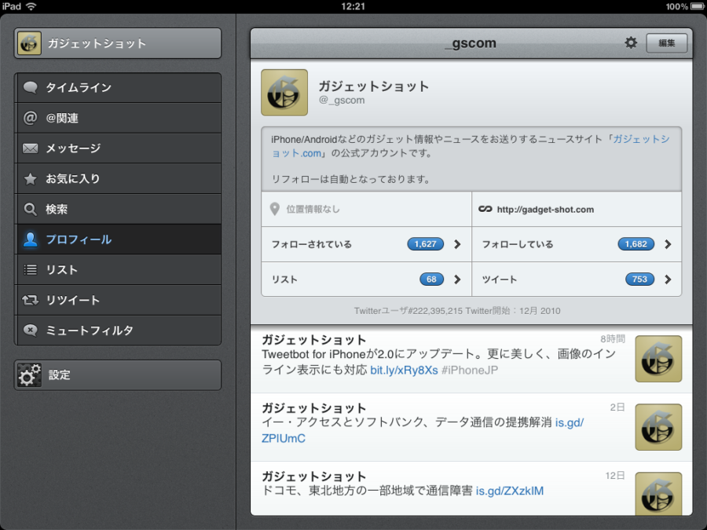The width and height of the screenshot is (707, 530).
Task: Open the timeline speech bubble icon
Action: (30, 87)
